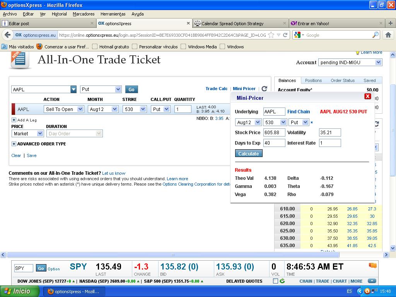
Task: Toggle the checkbox next to Delayed Quotes
Action: [275, 281]
